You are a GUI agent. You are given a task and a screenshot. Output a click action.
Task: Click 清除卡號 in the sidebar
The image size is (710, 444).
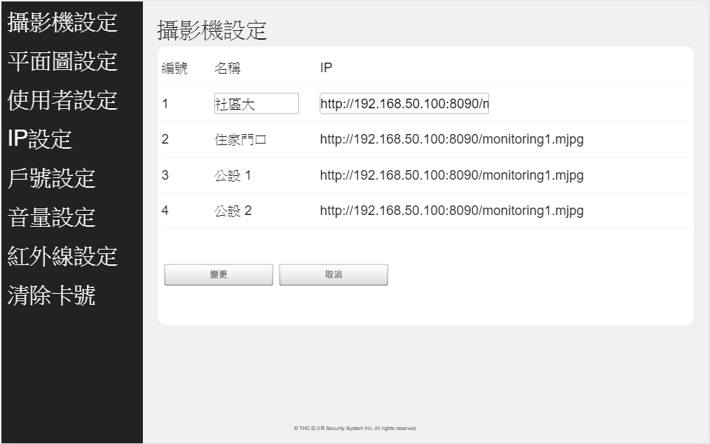pyautogui.click(x=52, y=296)
